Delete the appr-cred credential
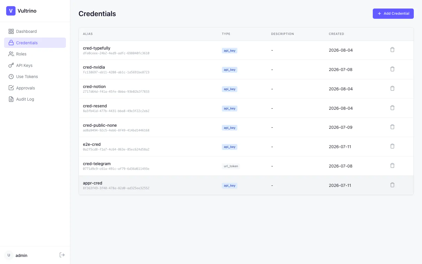 point(392,185)
